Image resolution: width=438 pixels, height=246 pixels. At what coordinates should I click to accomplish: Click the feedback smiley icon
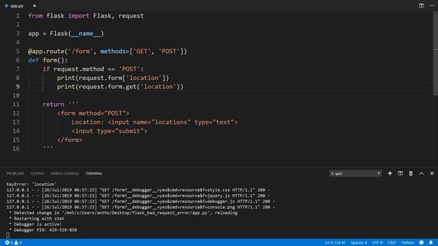click(x=422, y=243)
